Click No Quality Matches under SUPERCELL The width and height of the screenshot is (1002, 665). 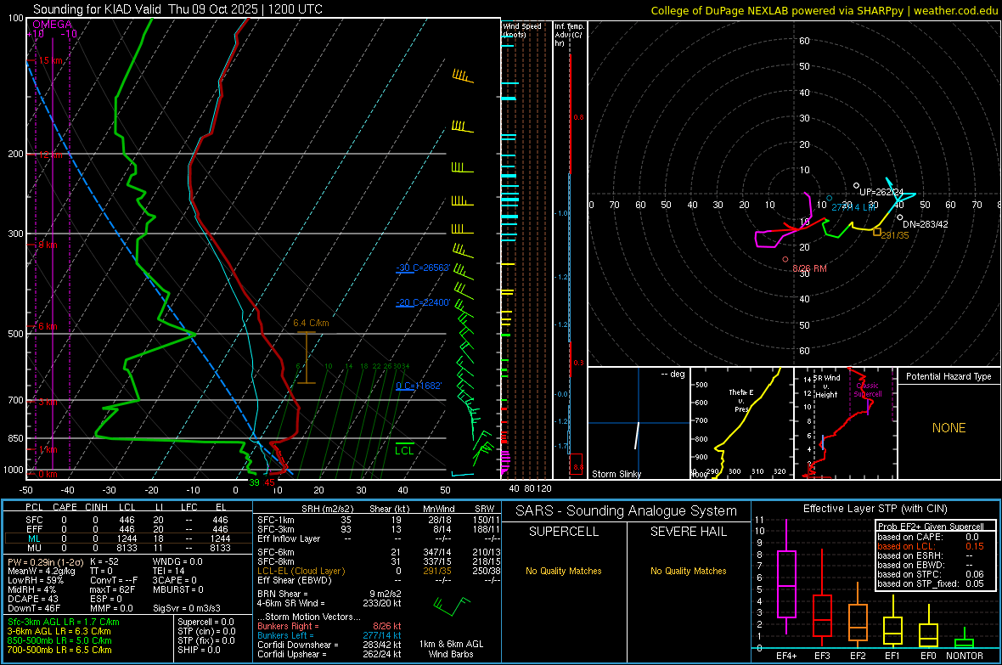click(564, 571)
